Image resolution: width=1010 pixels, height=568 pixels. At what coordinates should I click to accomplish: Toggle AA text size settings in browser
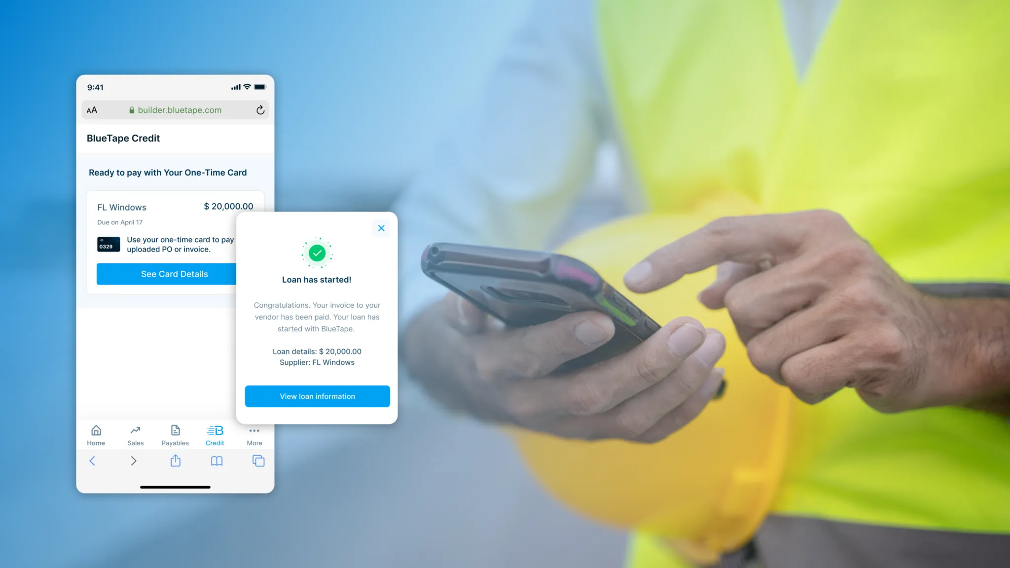point(92,110)
